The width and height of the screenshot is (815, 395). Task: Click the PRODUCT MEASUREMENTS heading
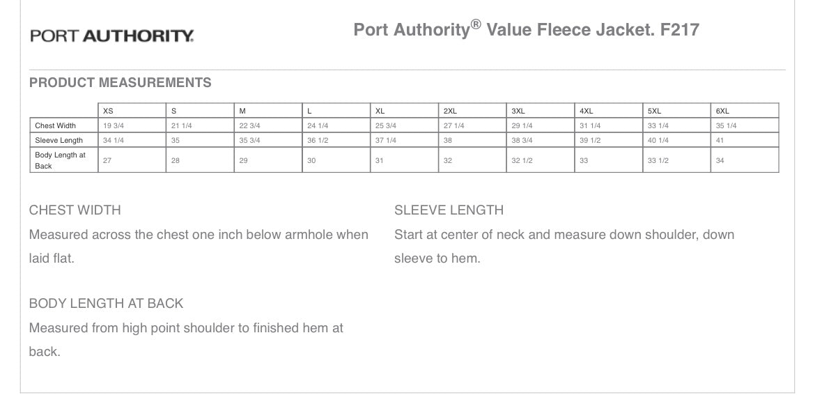(x=120, y=83)
